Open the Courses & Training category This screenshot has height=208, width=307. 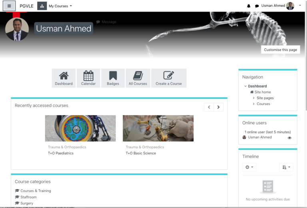(36, 190)
